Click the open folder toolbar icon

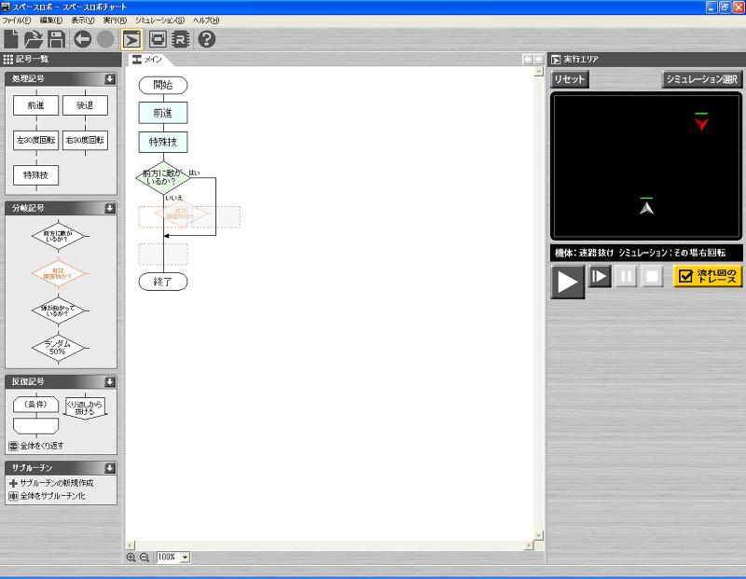coord(34,38)
